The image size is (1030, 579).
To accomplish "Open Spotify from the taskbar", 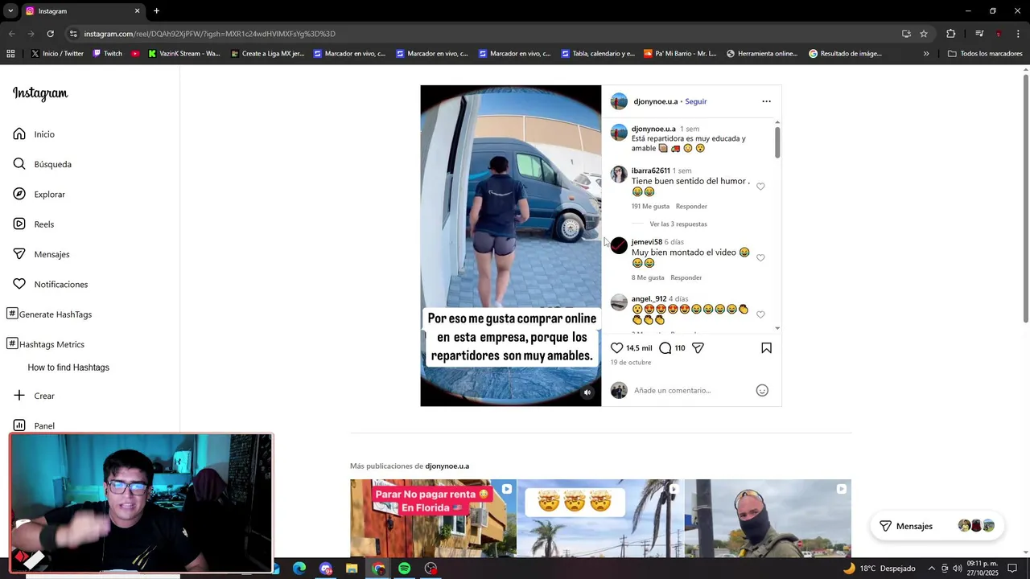I will coord(405,569).
